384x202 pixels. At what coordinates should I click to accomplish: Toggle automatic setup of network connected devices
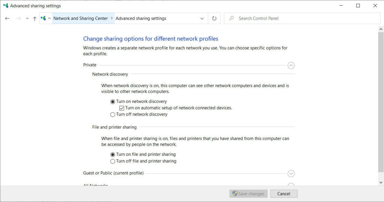click(x=122, y=108)
